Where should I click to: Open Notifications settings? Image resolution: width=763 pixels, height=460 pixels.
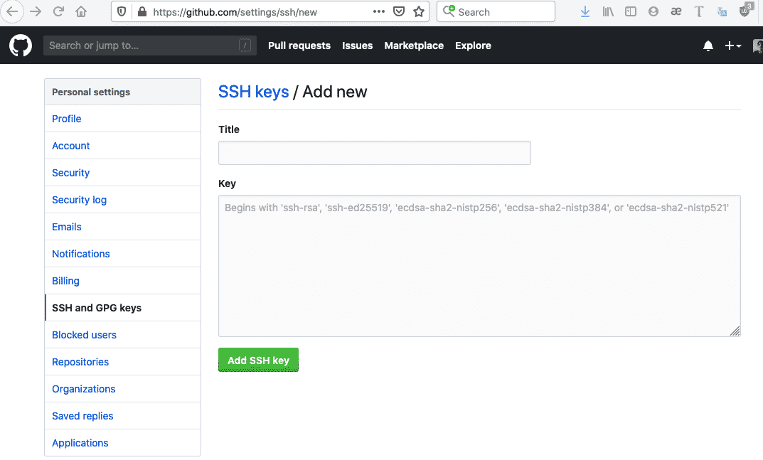[122, 254]
